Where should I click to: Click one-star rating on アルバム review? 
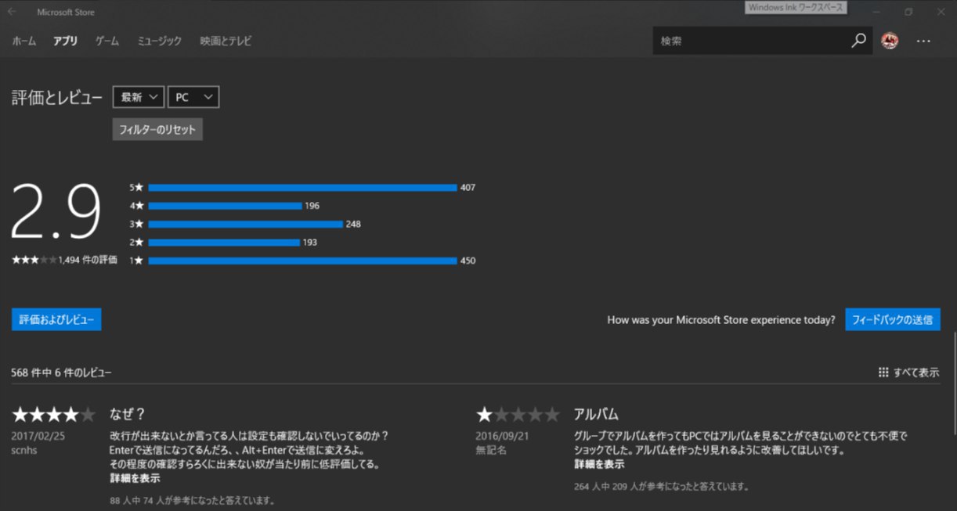pos(517,414)
